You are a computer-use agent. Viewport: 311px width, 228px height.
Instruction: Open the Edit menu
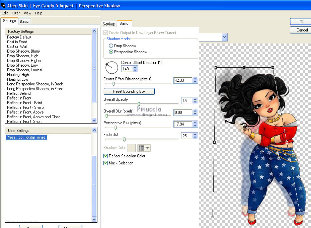point(5,13)
